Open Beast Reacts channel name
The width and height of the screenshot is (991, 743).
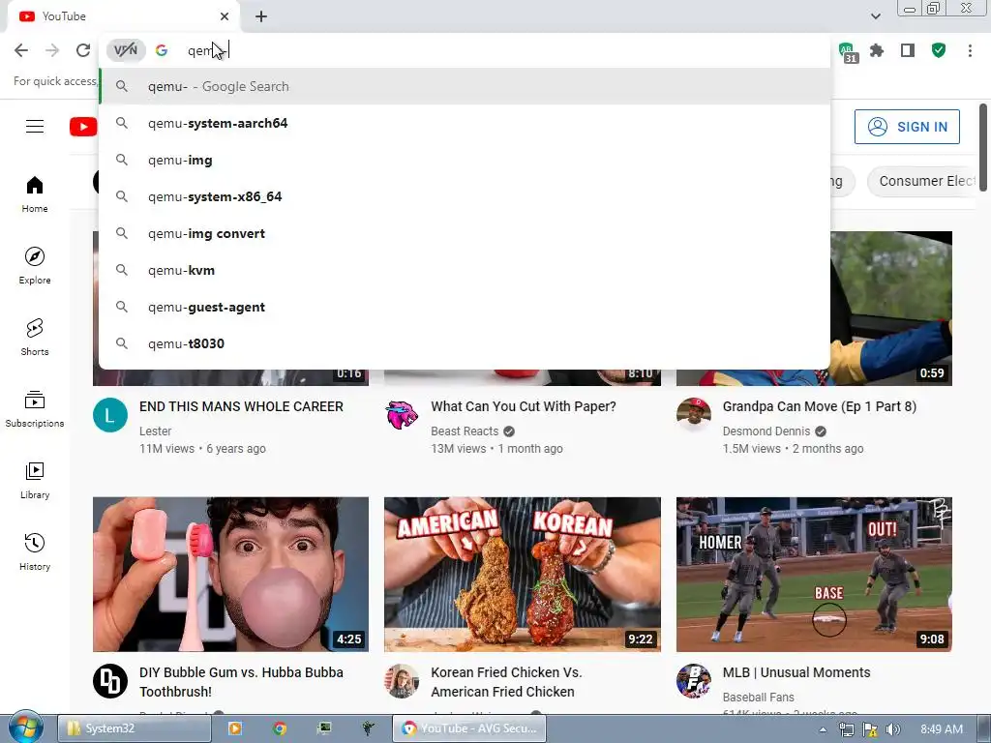[x=465, y=431]
